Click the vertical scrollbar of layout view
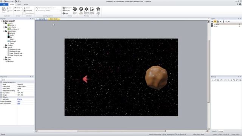 pos(208,71)
